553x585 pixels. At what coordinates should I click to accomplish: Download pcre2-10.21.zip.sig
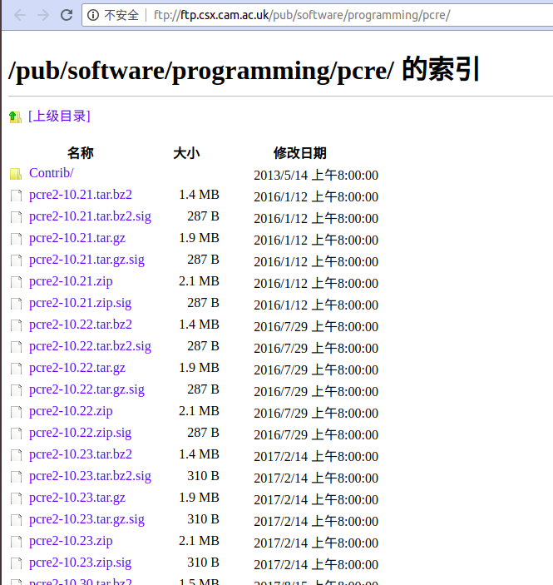tap(80, 303)
